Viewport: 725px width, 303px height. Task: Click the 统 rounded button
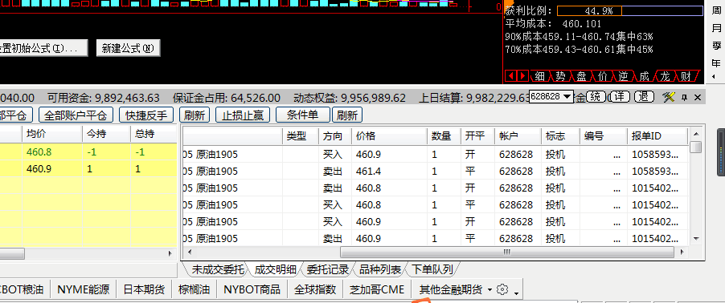coord(596,97)
